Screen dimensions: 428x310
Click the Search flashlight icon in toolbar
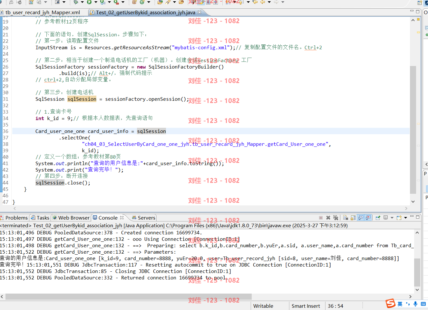point(168,2)
